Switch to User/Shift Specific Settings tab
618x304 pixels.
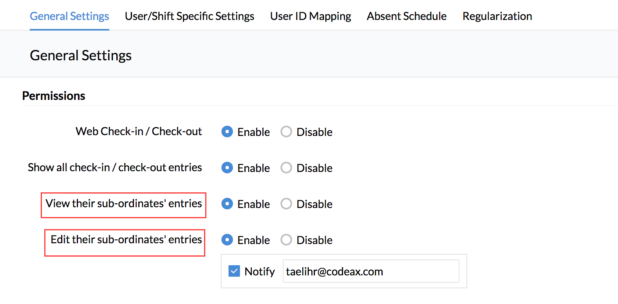tap(190, 16)
